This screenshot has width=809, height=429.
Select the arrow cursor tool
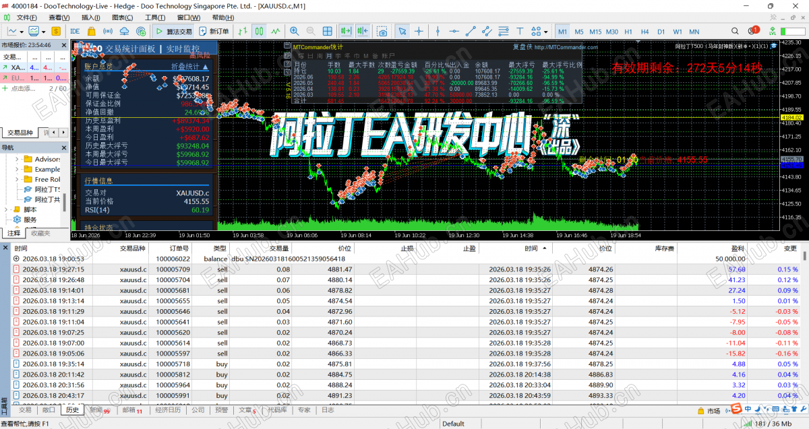click(x=402, y=31)
